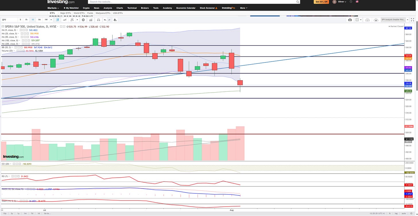Hide the MA (200, close, 0) indicator

pos(23,44)
